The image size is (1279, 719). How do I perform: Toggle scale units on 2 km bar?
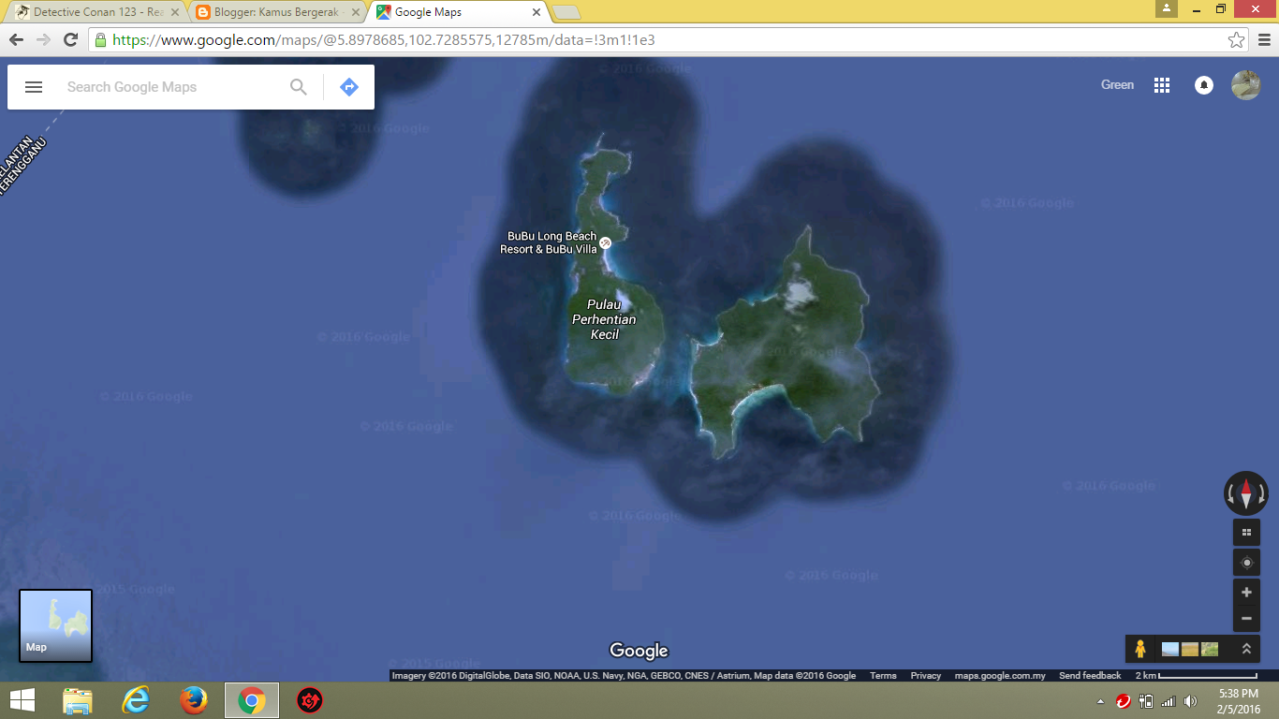coord(1196,675)
